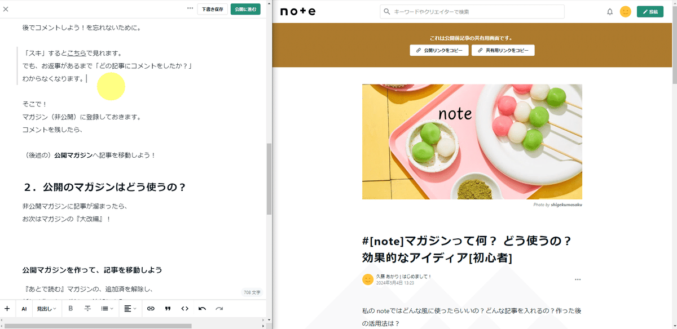Click the line コメントを残したら、
This screenshot has width=677, height=329.
[x=52, y=130]
